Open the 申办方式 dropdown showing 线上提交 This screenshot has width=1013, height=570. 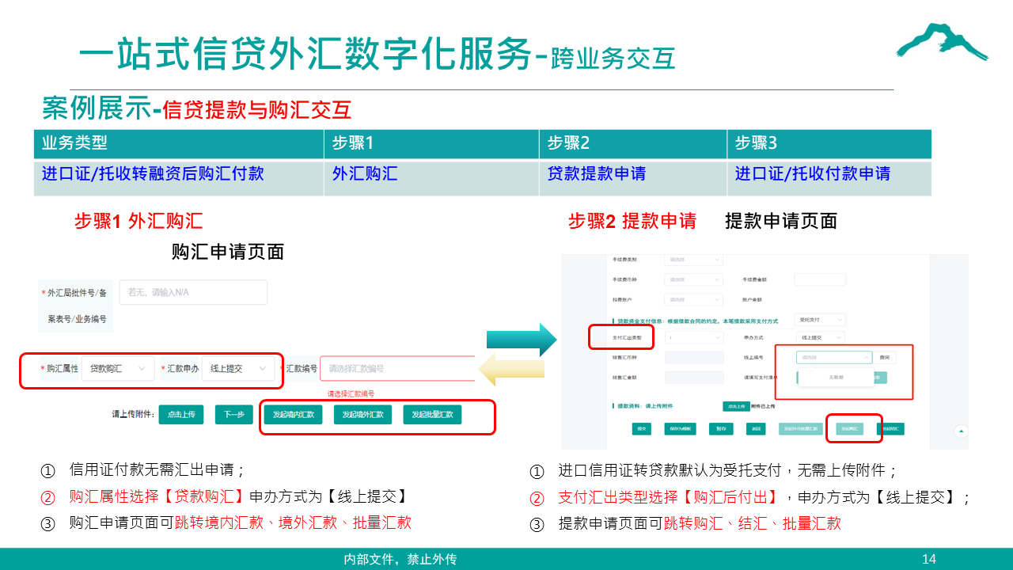[x=821, y=337]
